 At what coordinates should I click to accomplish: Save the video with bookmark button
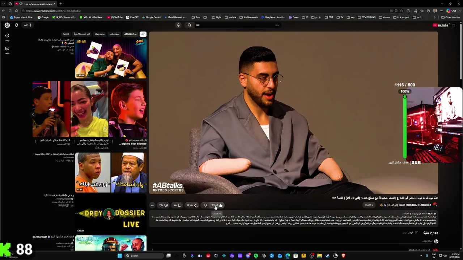pyautogui.click(x=178, y=205)
